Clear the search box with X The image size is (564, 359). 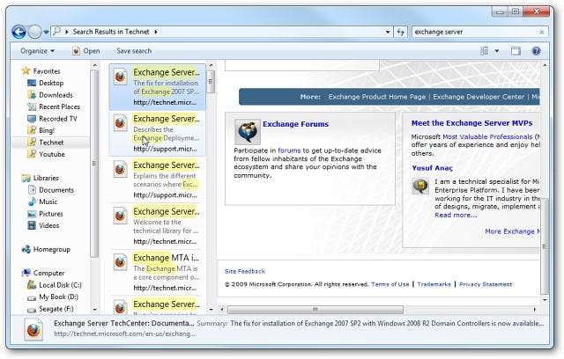pos(542,32)
